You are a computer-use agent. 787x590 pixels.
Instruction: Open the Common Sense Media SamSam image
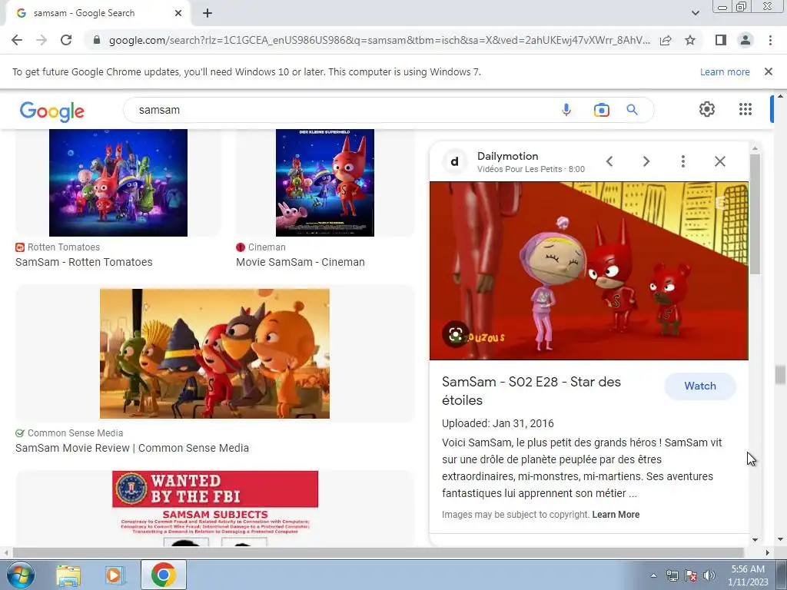point(215,353)
